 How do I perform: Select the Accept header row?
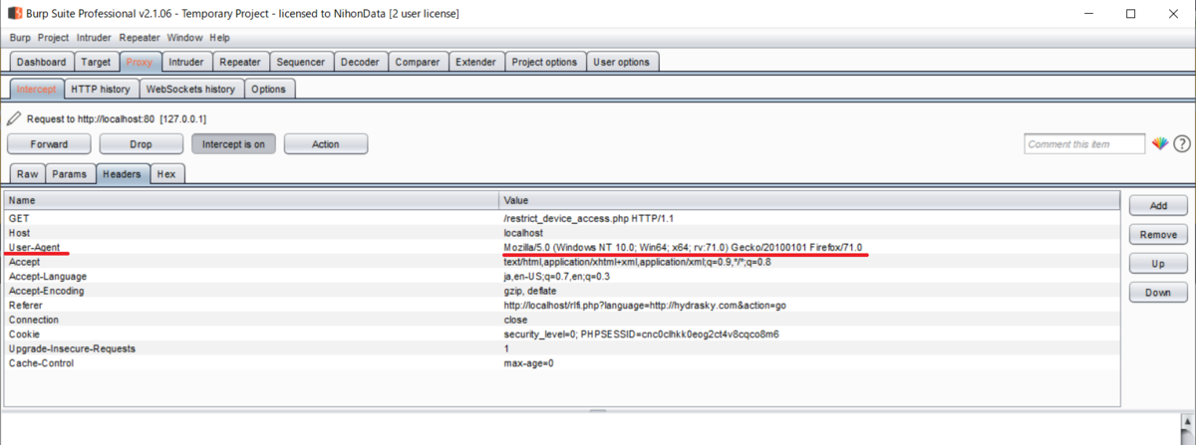pos(561,261)
